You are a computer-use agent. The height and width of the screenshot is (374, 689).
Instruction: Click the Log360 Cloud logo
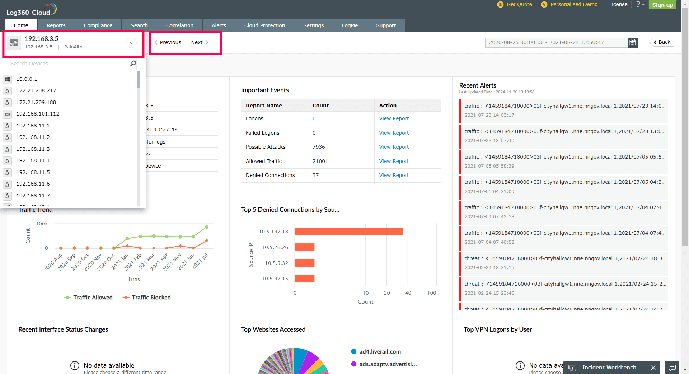point(32,9)
